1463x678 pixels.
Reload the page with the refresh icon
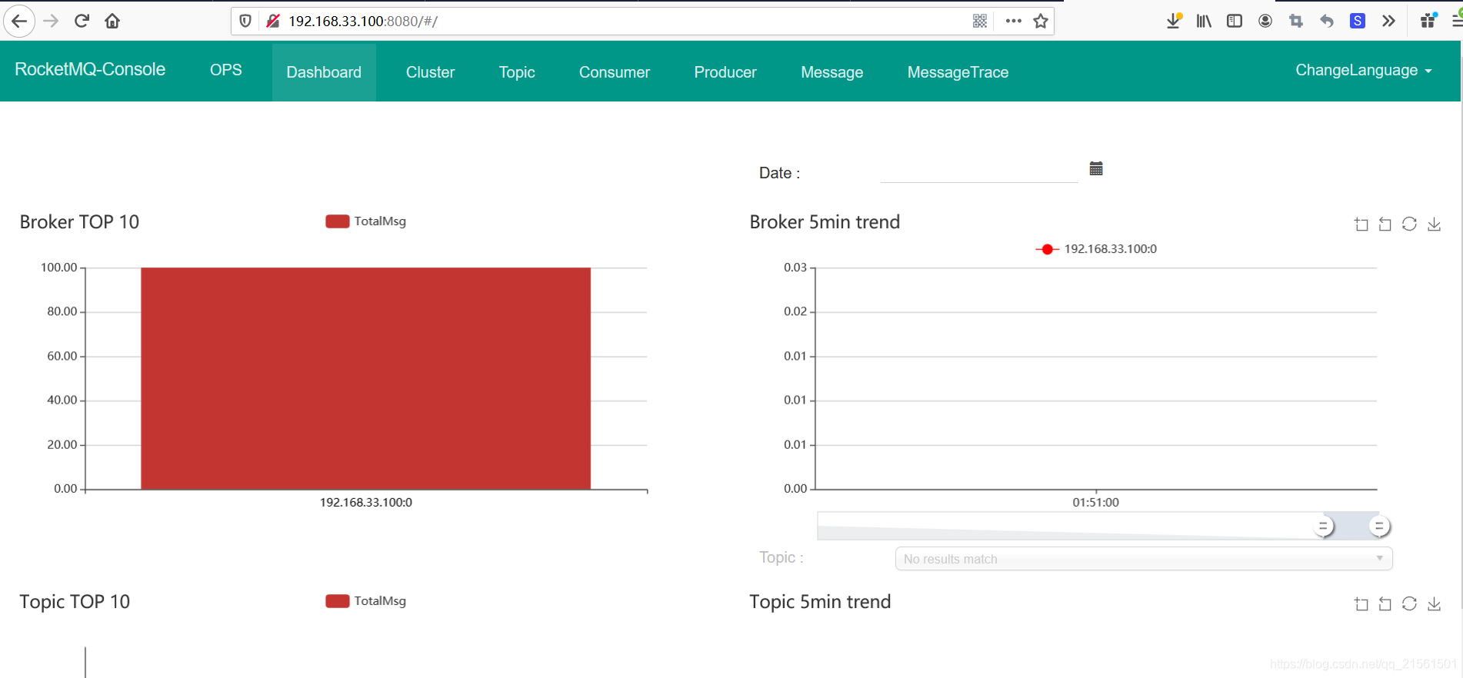(82, 21)
